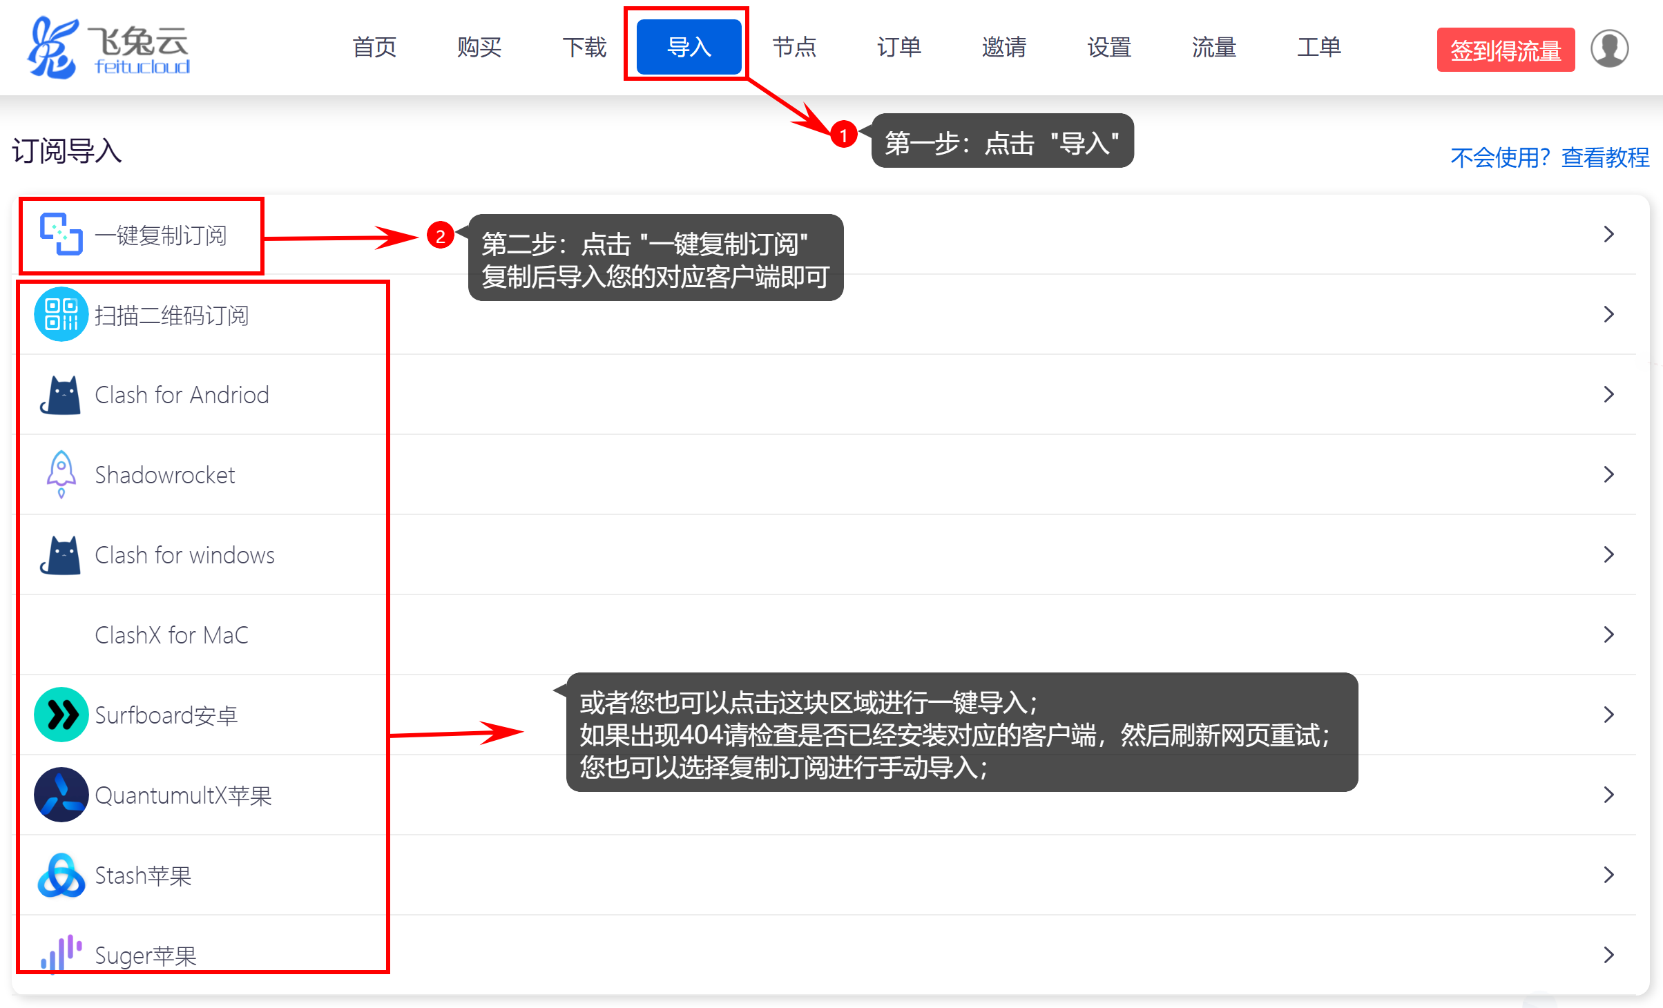Click the Surfboard green arrows icon
1663x1008 pixels.
pyautogui.click(x=61, y=715)
